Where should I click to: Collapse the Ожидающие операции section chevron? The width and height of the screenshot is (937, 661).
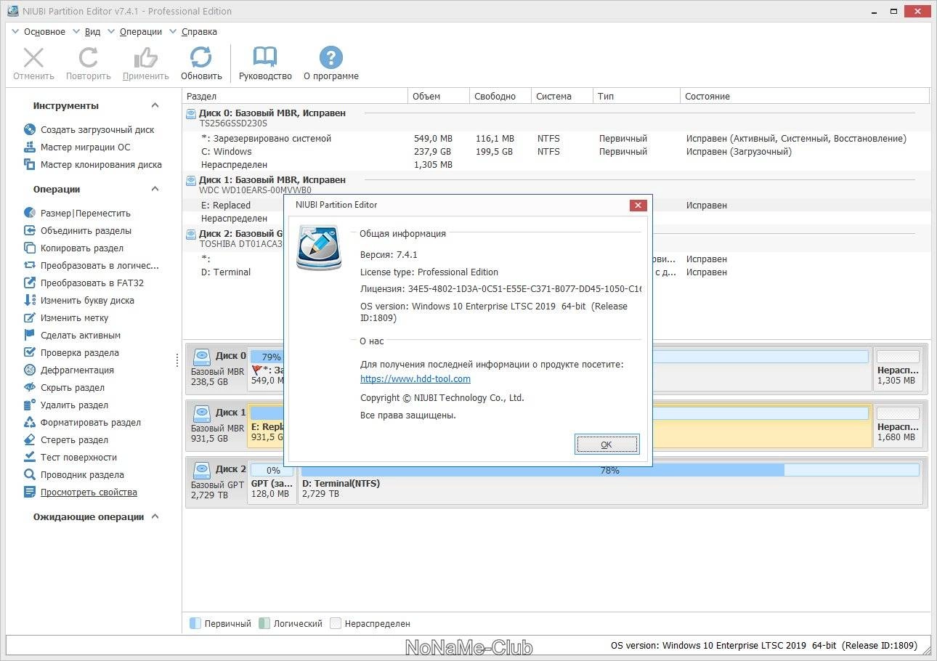point(155,517)
